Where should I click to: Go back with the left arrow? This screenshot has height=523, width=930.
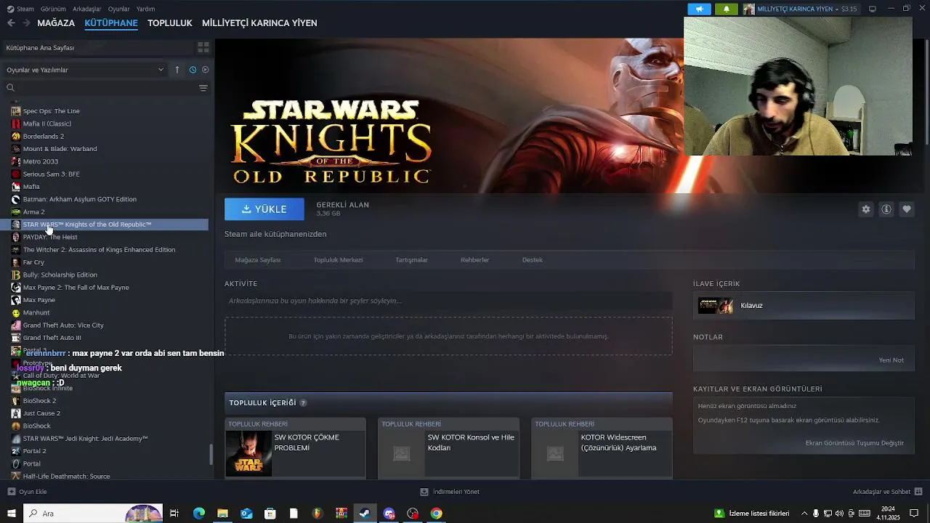click(11, 23)
